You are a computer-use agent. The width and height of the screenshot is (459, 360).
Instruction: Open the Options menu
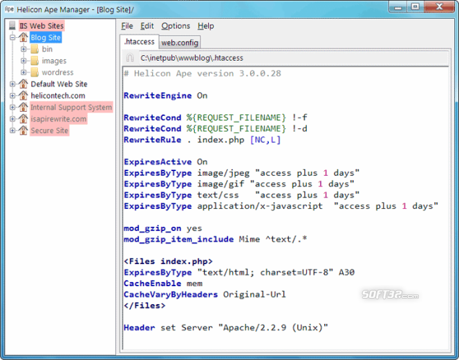pyautogui.click(x=176, y=26)
